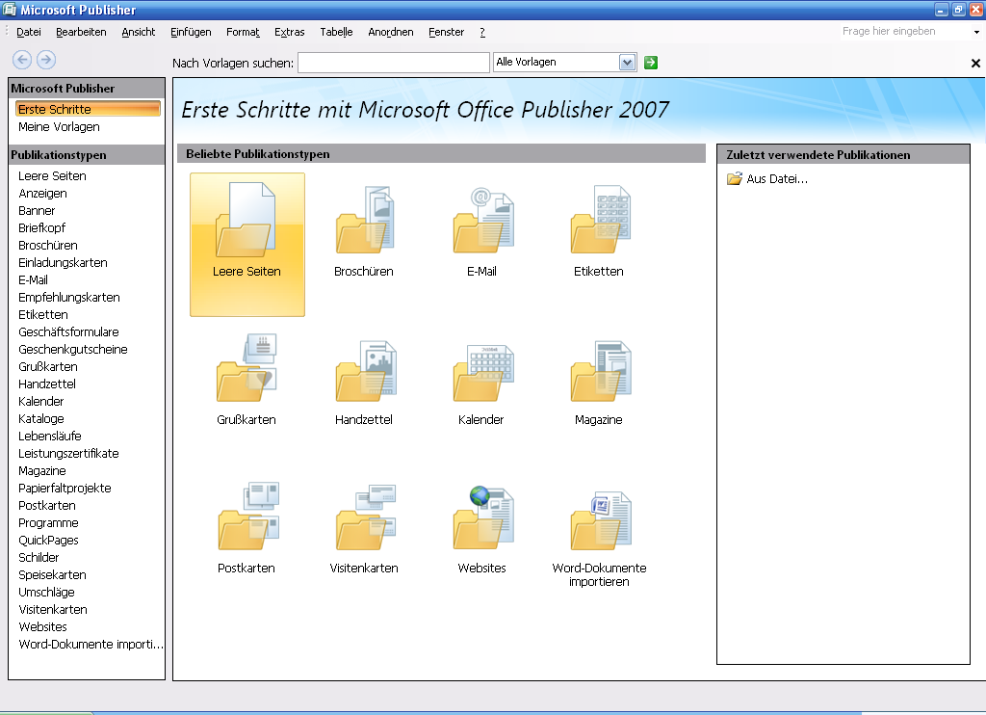Image resolution: width=986 pixels, height=715 pixels.
Task: Close the start pane with the X
Action: [x=975, y=64]
